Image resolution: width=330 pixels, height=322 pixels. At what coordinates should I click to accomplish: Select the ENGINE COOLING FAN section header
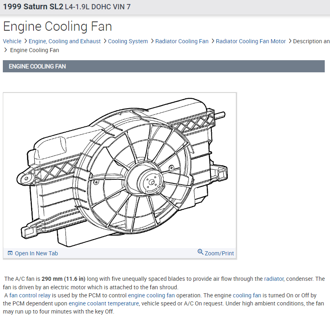36,66
